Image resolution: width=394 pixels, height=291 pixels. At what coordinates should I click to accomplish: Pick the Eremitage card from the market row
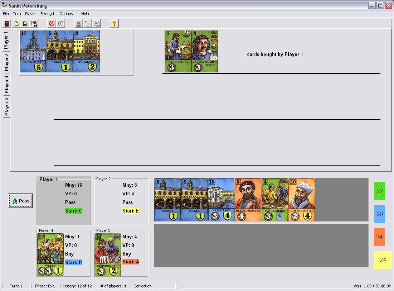pyautogui.click(x=221, y=200)
